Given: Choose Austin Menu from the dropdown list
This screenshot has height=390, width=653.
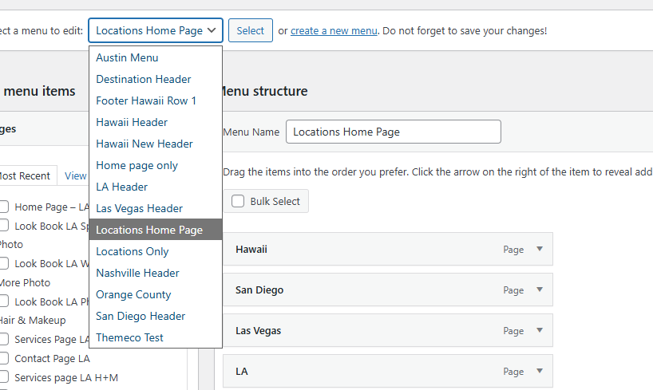Looking at the screenshot, I should [127, 57].
